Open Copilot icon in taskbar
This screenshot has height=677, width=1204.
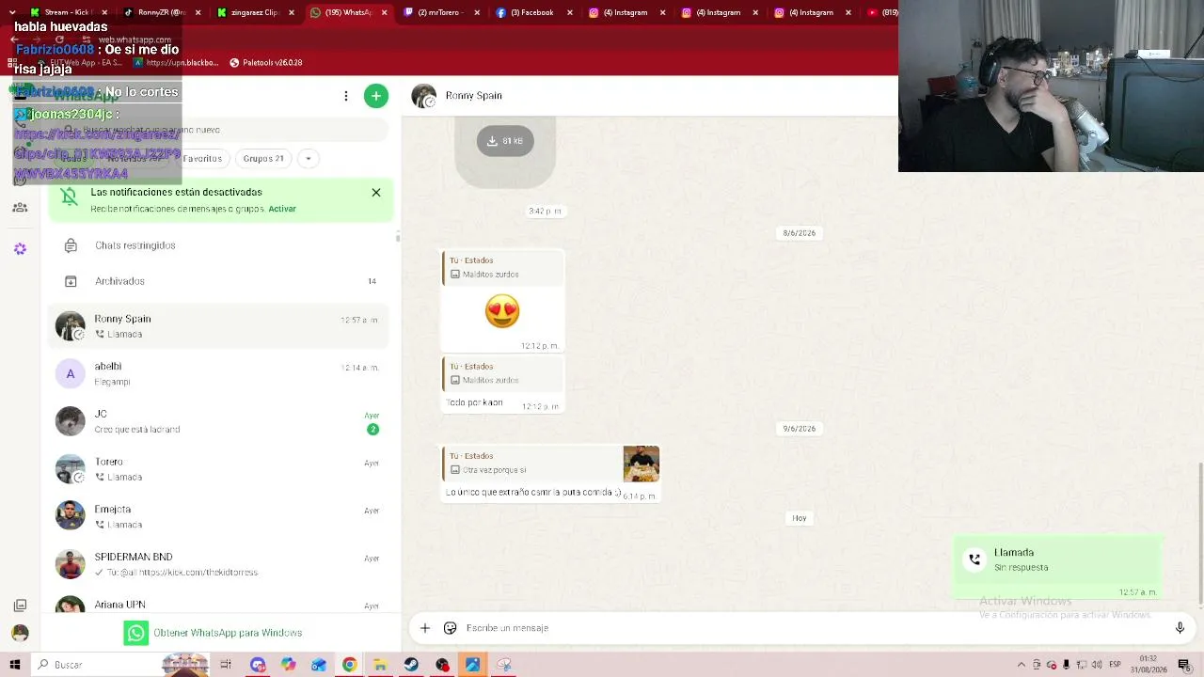(x=288, y=665)
